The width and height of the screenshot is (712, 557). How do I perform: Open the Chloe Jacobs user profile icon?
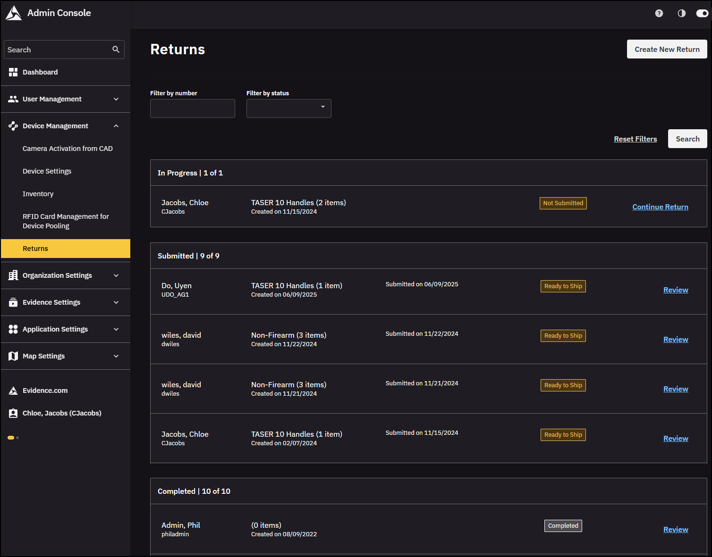click(x=13, y=413)
